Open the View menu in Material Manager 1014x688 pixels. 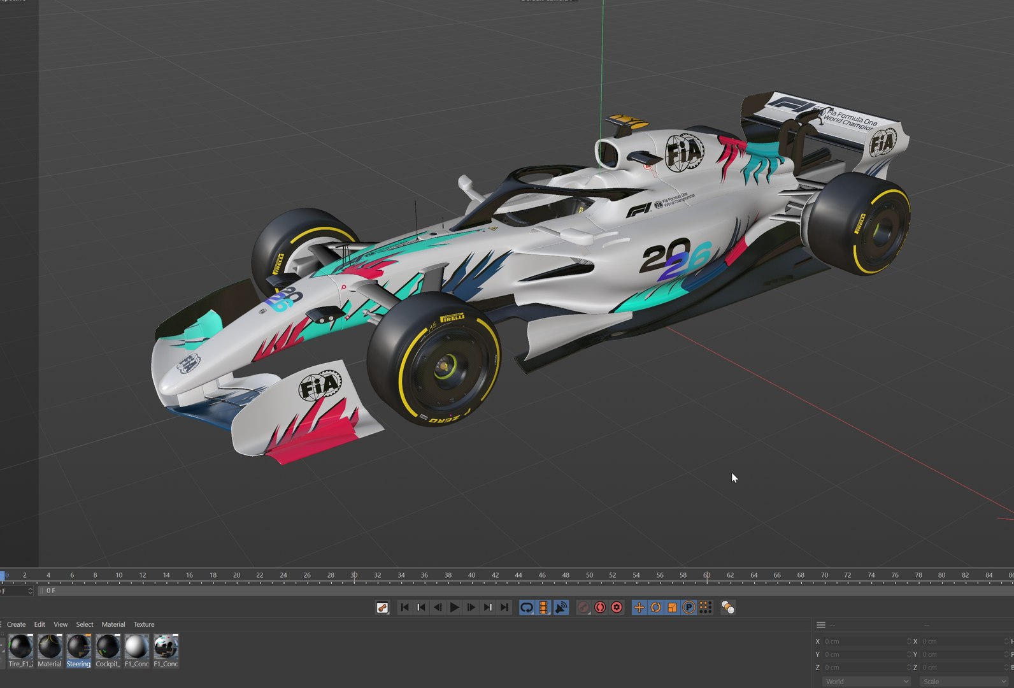61,624
